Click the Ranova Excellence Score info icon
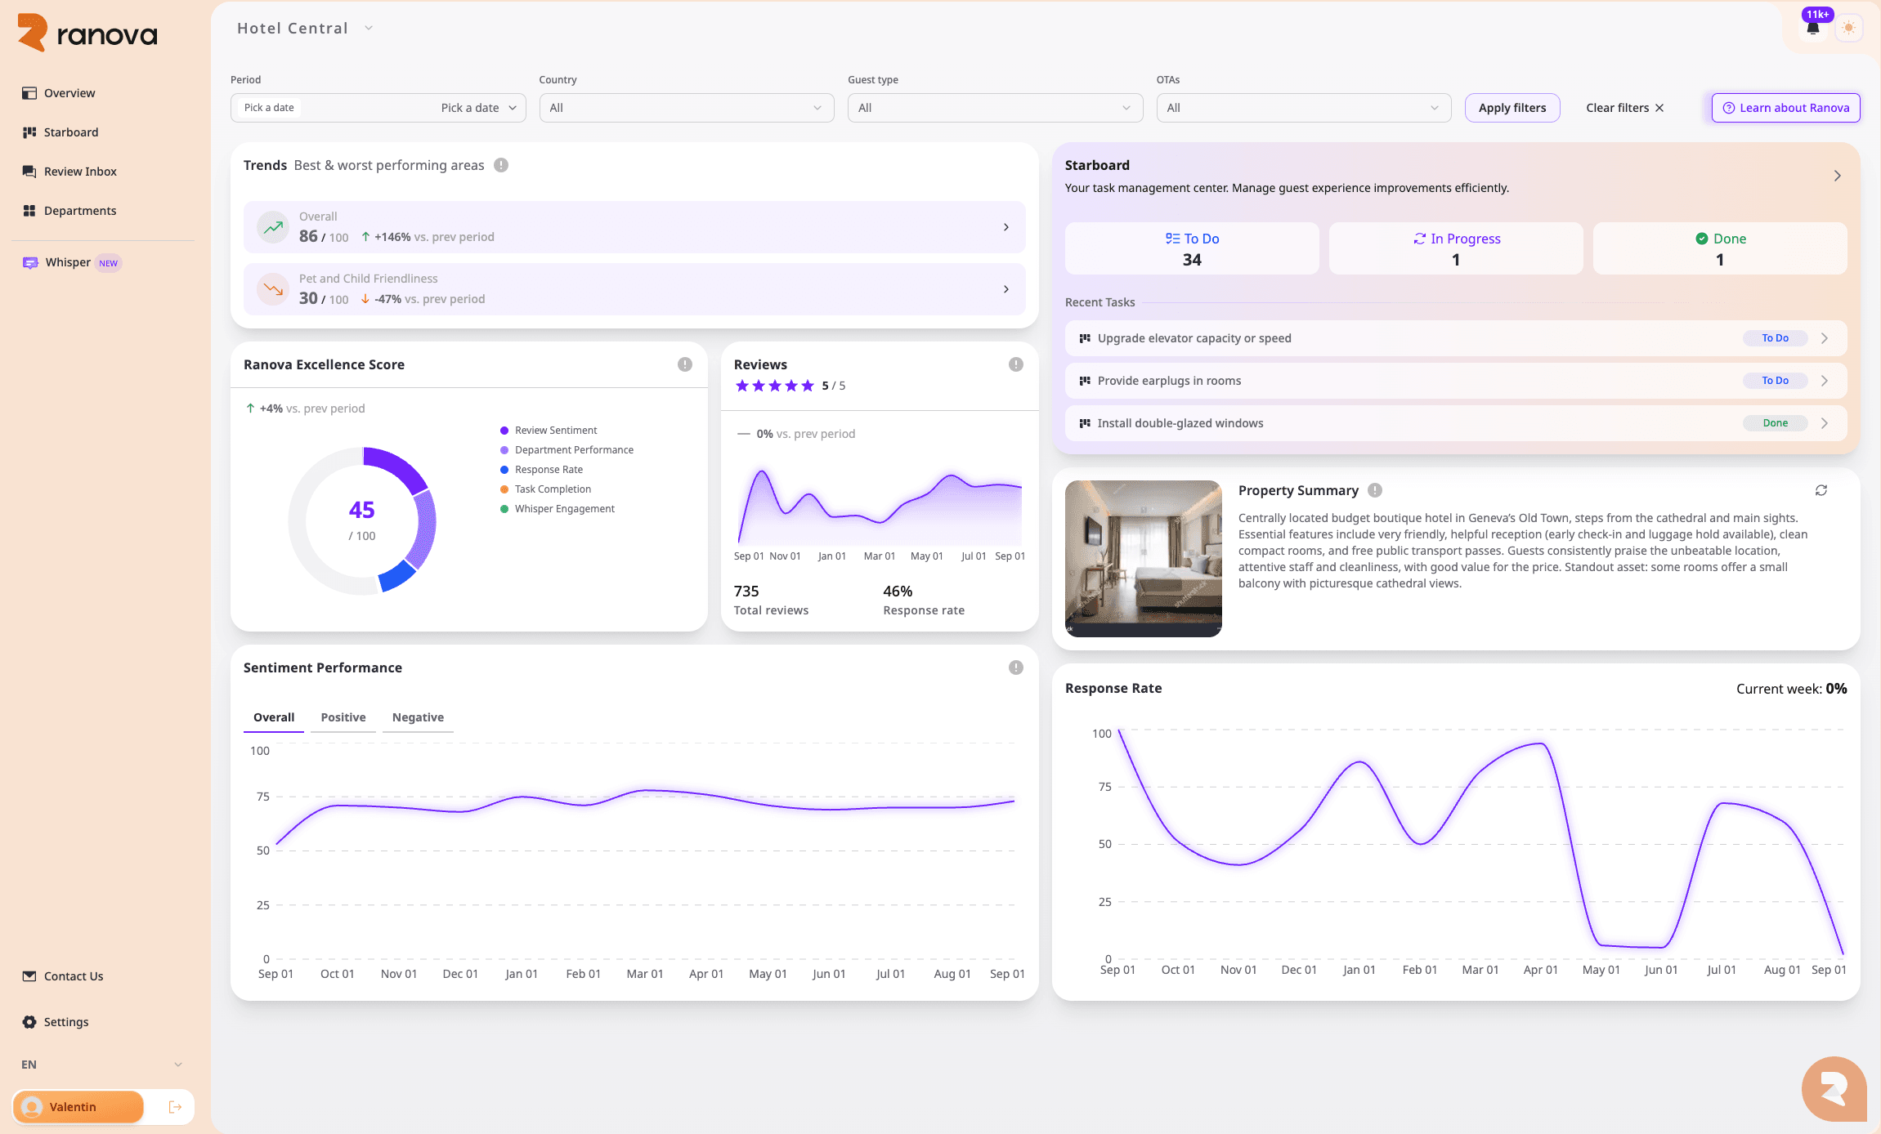 coord(685,364)
